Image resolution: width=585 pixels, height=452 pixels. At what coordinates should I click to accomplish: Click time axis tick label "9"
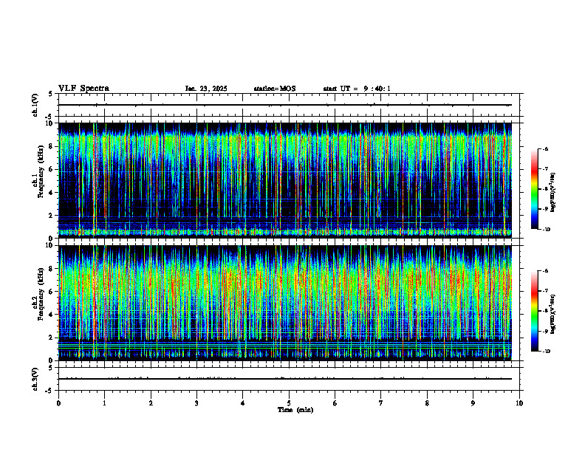pyautogui.click(x=473, y=403)
